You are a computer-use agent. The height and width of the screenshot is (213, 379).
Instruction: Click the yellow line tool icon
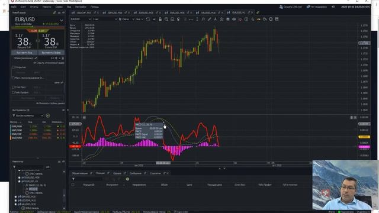click(259, 19)
